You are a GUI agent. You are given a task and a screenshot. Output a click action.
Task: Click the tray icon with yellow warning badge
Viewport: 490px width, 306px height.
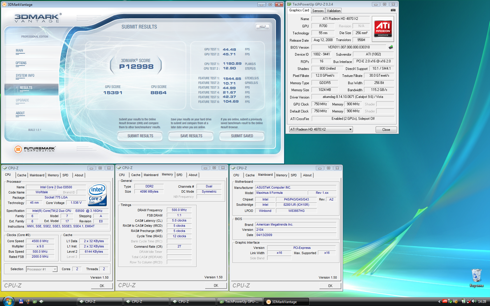(455, 301)
